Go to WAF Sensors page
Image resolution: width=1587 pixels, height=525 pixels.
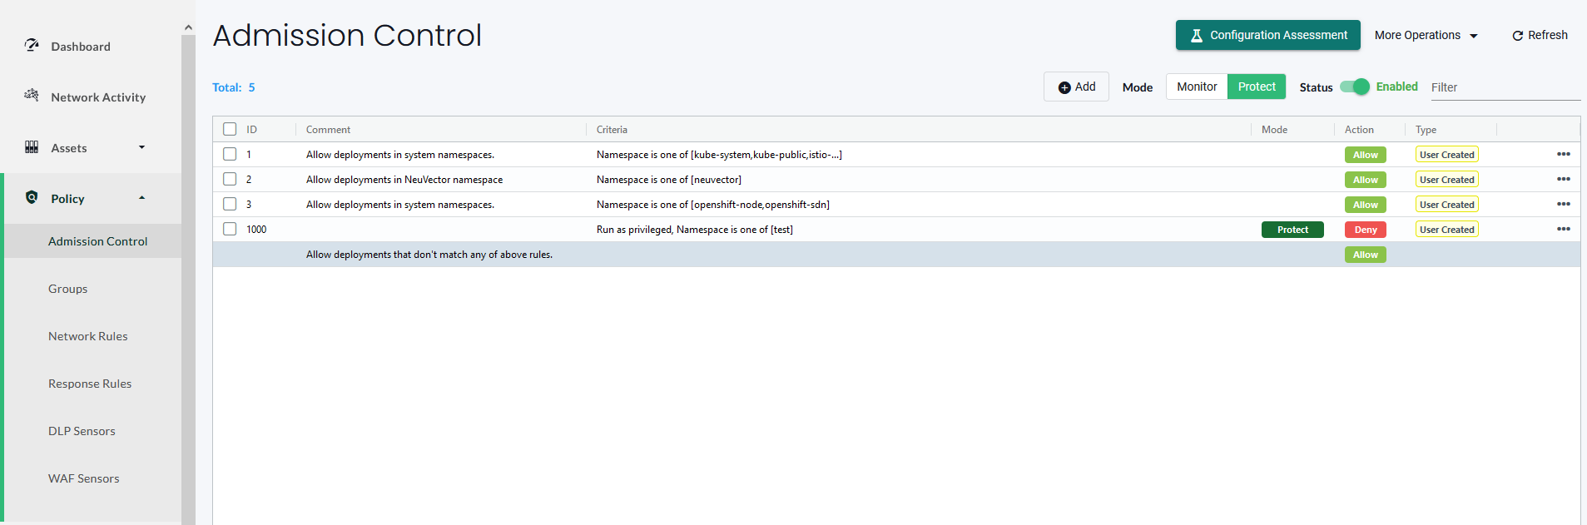84,478
